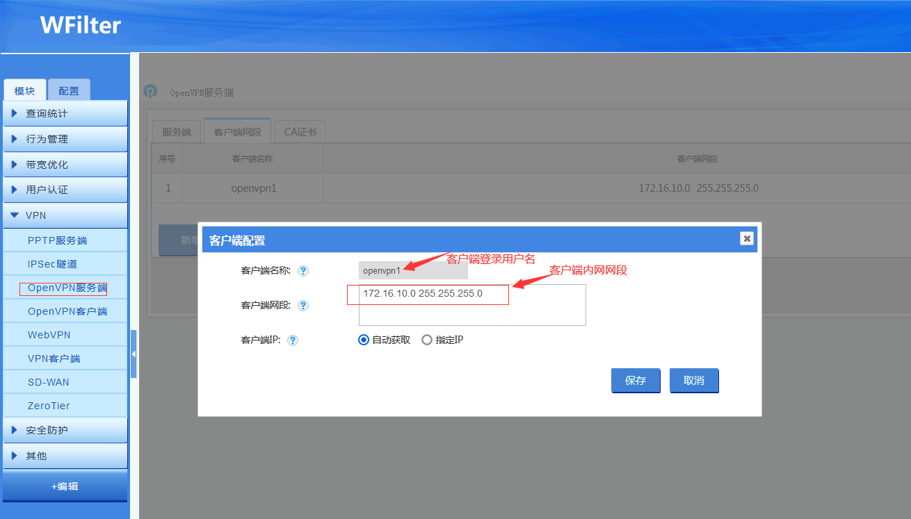
Task: Click the +编辑 button in sidebar
Action: tap(65, 486)
